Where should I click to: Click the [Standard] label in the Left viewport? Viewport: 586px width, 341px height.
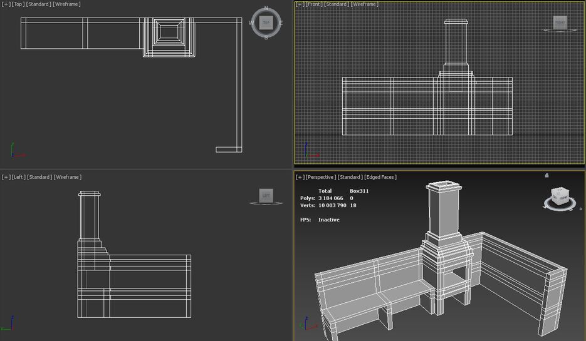coord(39,177)
